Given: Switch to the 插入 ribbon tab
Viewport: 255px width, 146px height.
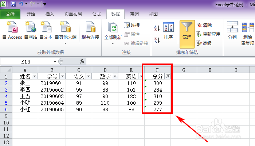Looking at the screenshot, I should [x=50, y=14].
